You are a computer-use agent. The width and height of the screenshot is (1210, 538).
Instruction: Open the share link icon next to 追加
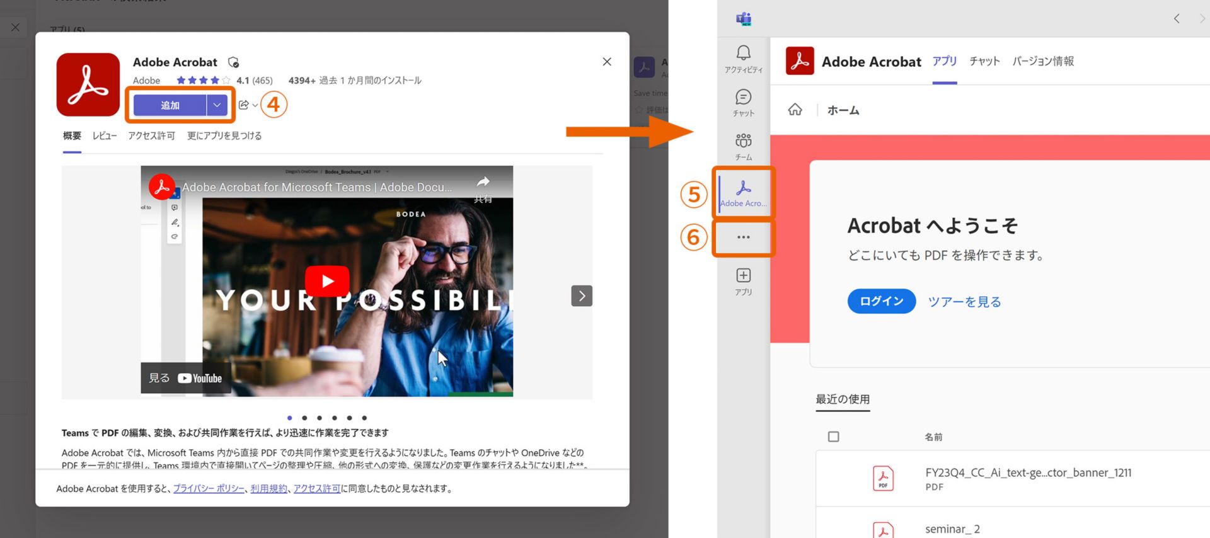[244, 105]
